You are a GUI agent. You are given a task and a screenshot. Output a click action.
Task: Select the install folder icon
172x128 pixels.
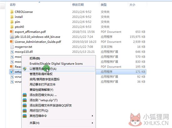pos(12,17)
